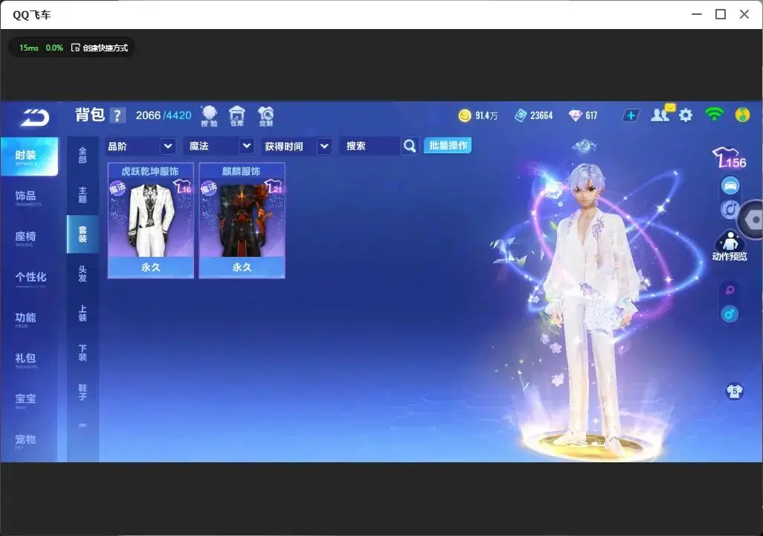Select the 虎跃乾坤服饰 outfit card
763x536 pixels.
150,220
